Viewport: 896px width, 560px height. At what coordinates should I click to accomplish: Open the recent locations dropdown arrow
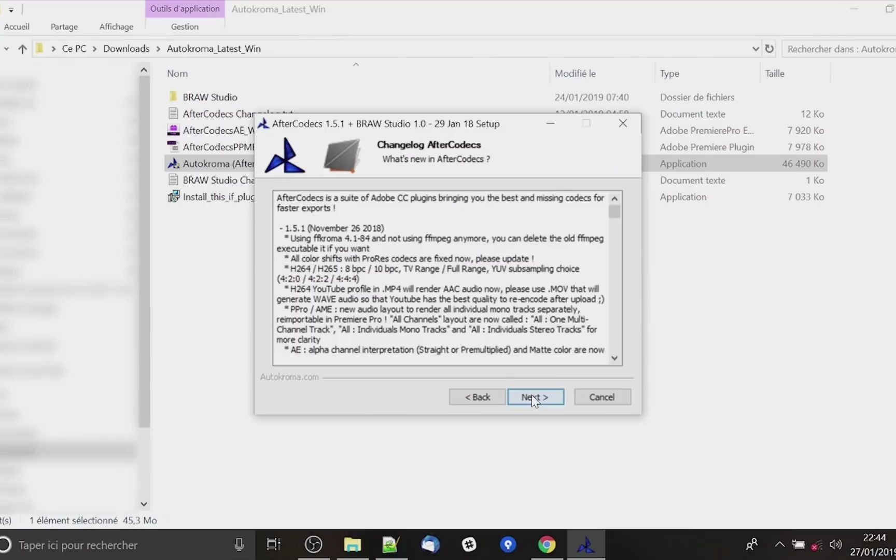click(6, 49)
